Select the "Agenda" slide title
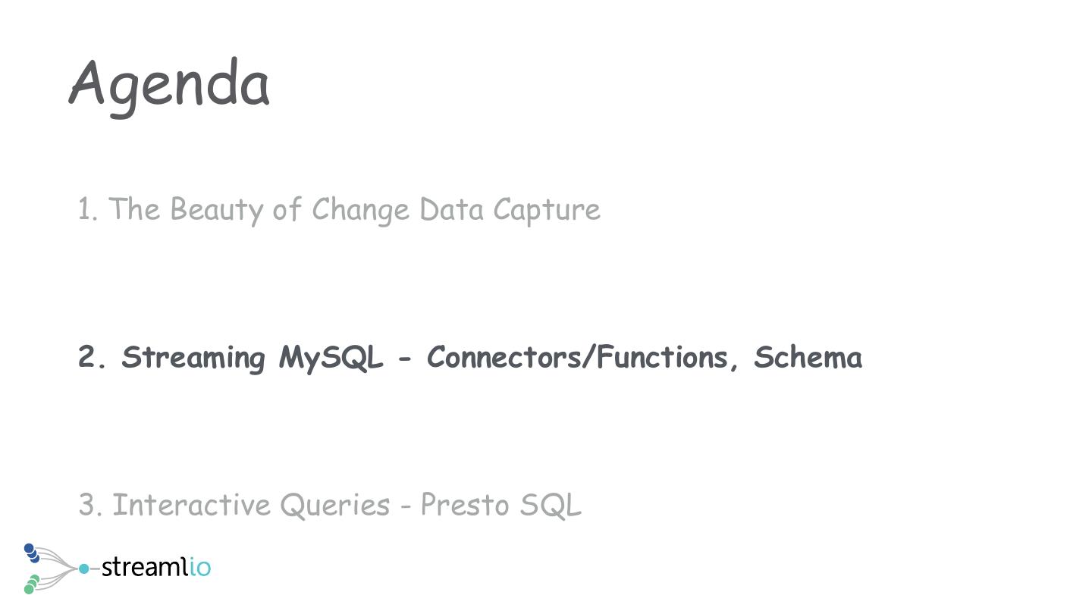The width and height of the screenshot is (1092, 614). click(x=169, y=85)
